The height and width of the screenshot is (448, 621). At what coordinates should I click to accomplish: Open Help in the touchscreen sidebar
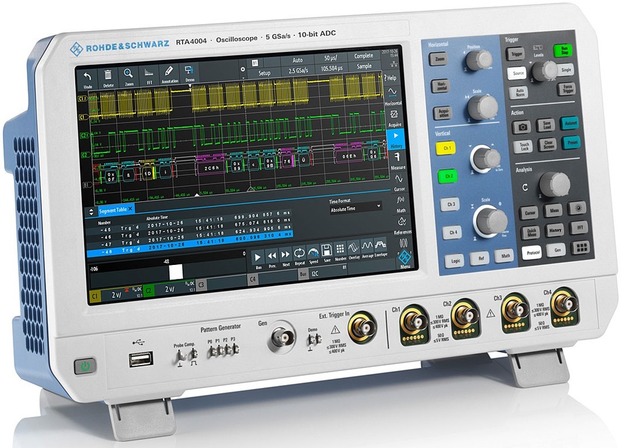click(390, 78)
